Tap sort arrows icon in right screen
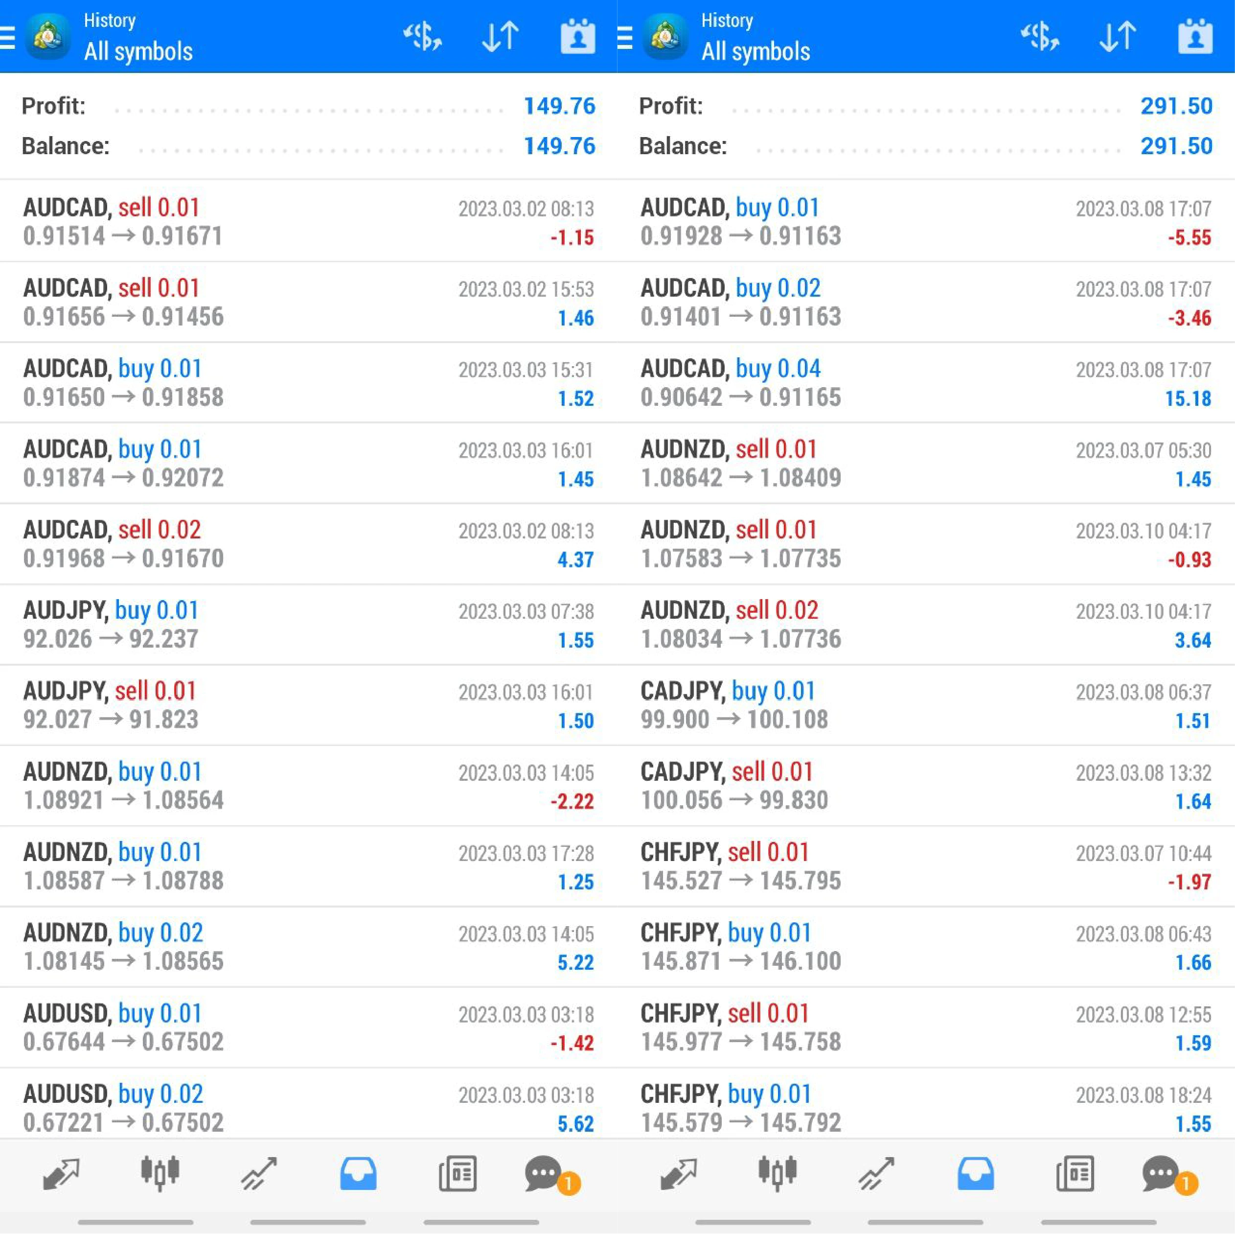The image size is (1235, 1234). coord(1118,36)
